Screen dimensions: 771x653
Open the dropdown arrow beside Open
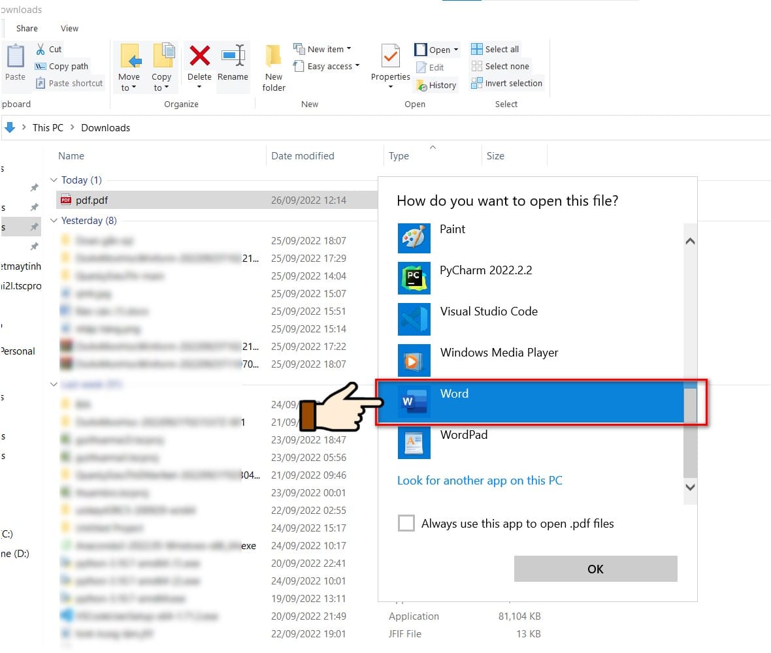tap(456, 50)
